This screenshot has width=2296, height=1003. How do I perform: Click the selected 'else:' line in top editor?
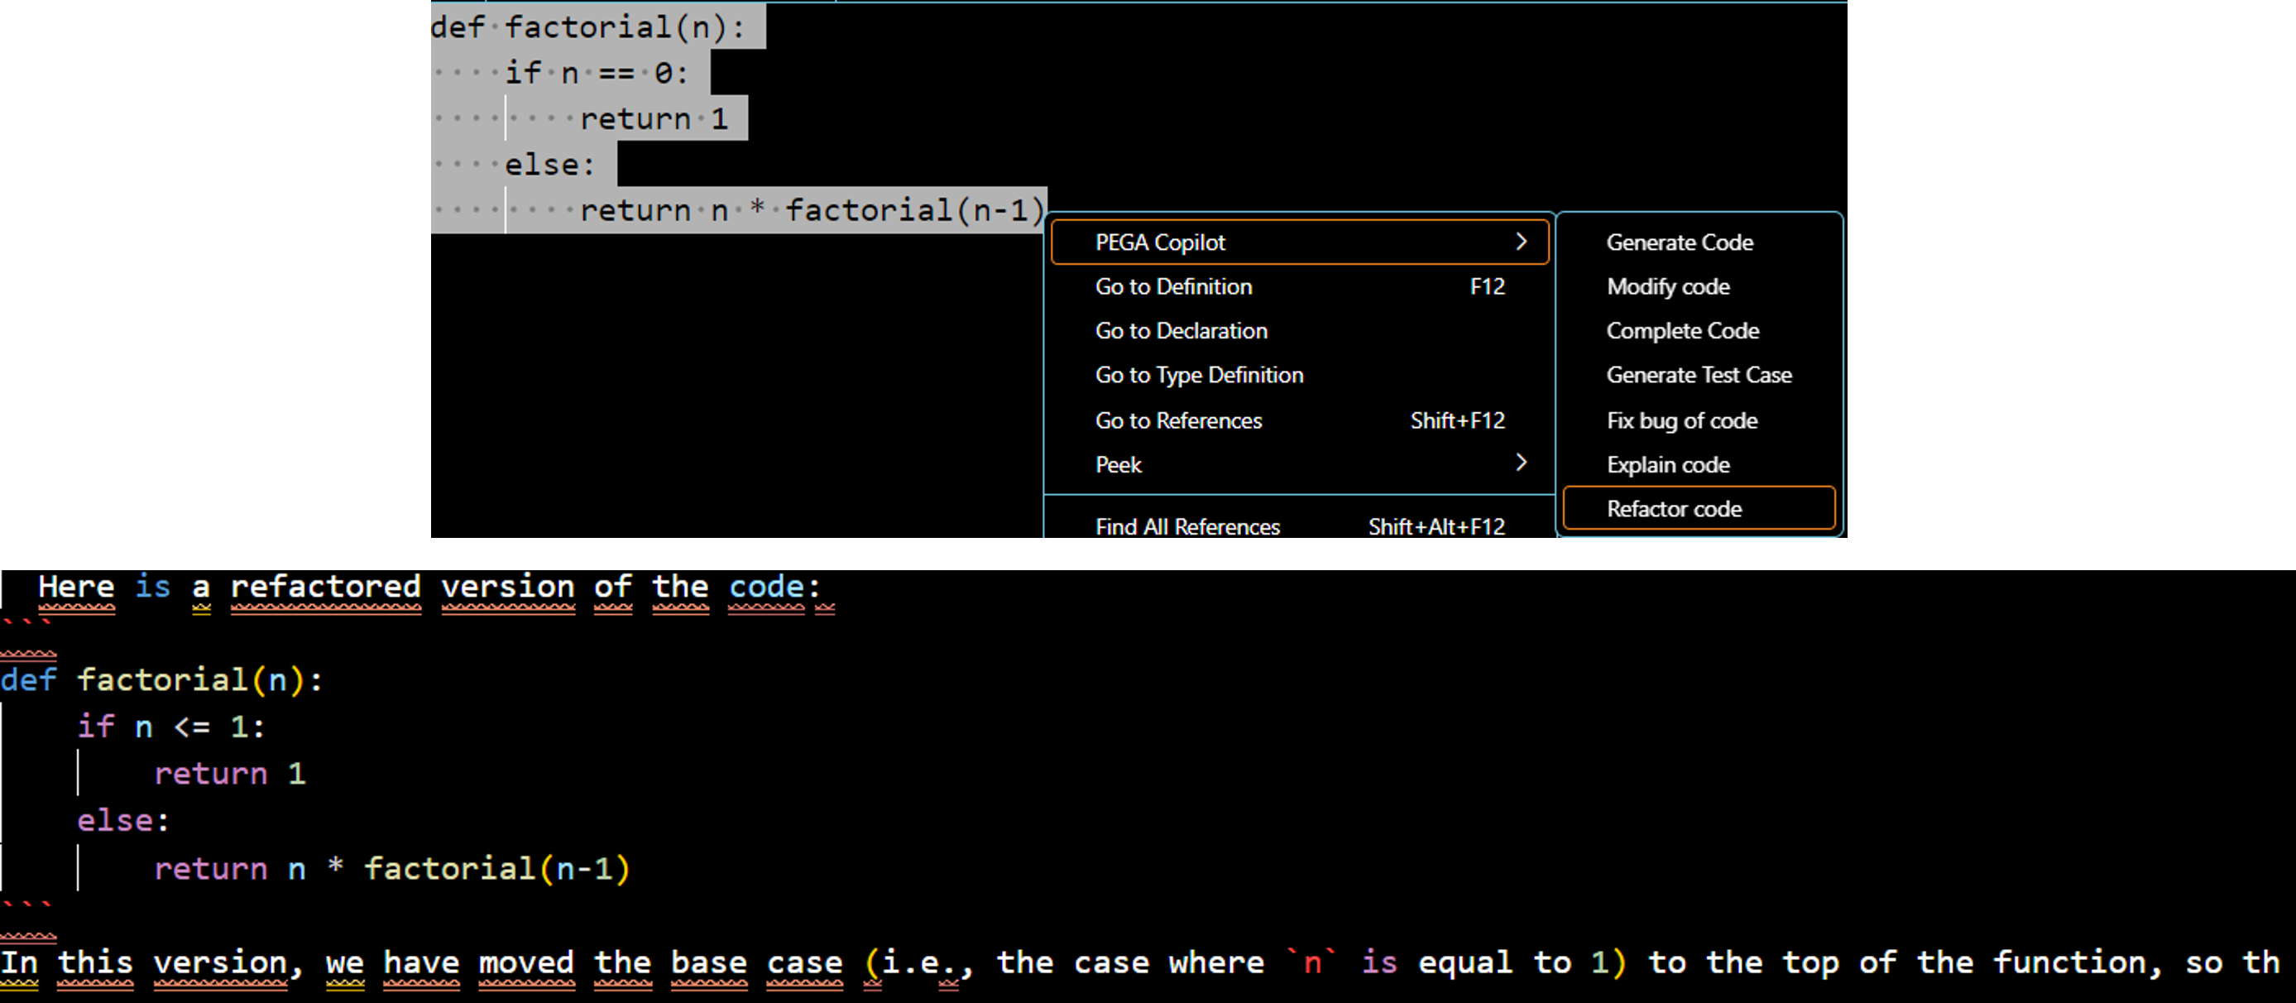(x=549, y=165)
